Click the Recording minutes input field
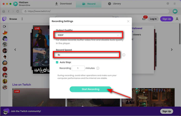The image size is (181, 116). (x=78, y=68)
